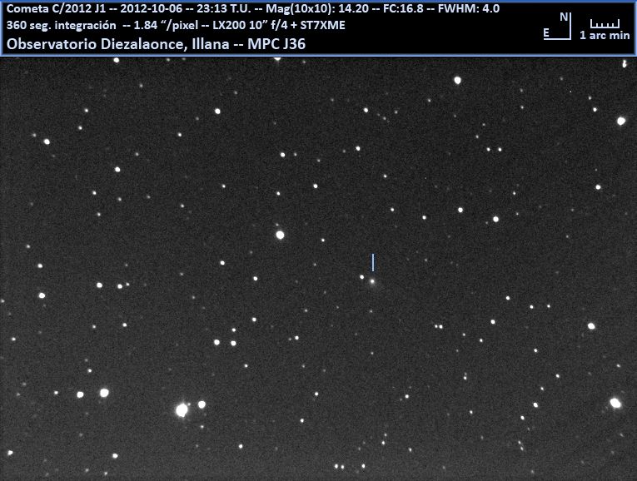Click 'LX200 10" f/4 + ST7XME' equipment text

(x=279, y=25)
